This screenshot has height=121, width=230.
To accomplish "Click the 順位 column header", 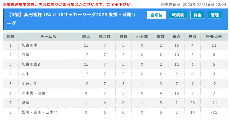I will 10,37.
